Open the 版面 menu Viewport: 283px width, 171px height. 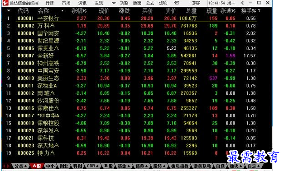coord(137,3)
